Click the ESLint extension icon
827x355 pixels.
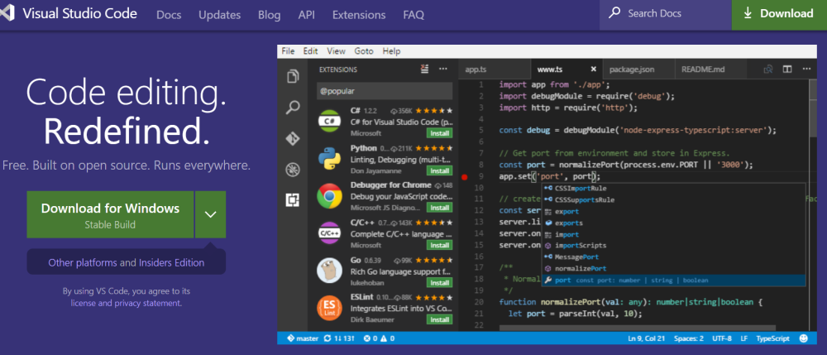(330, 308)
